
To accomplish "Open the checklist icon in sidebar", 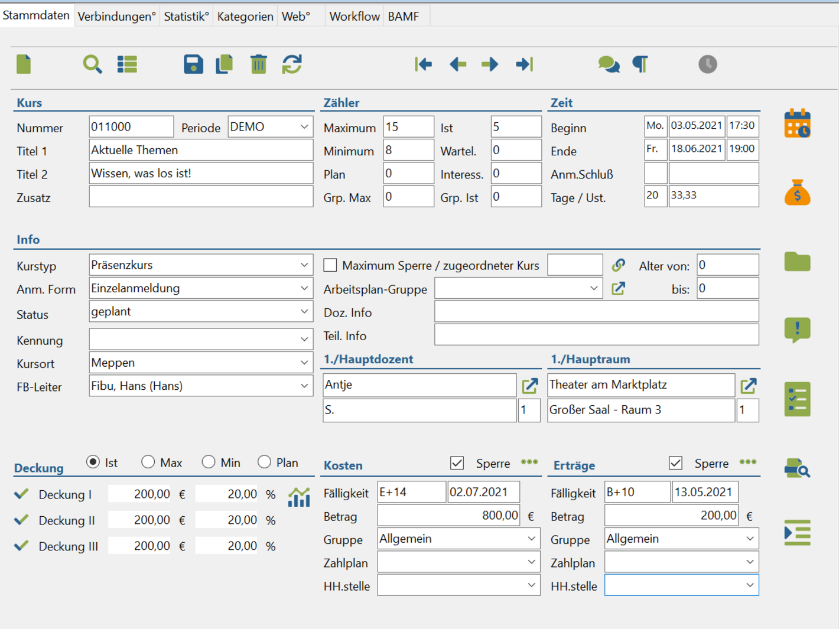I will (x=797, y=399).
